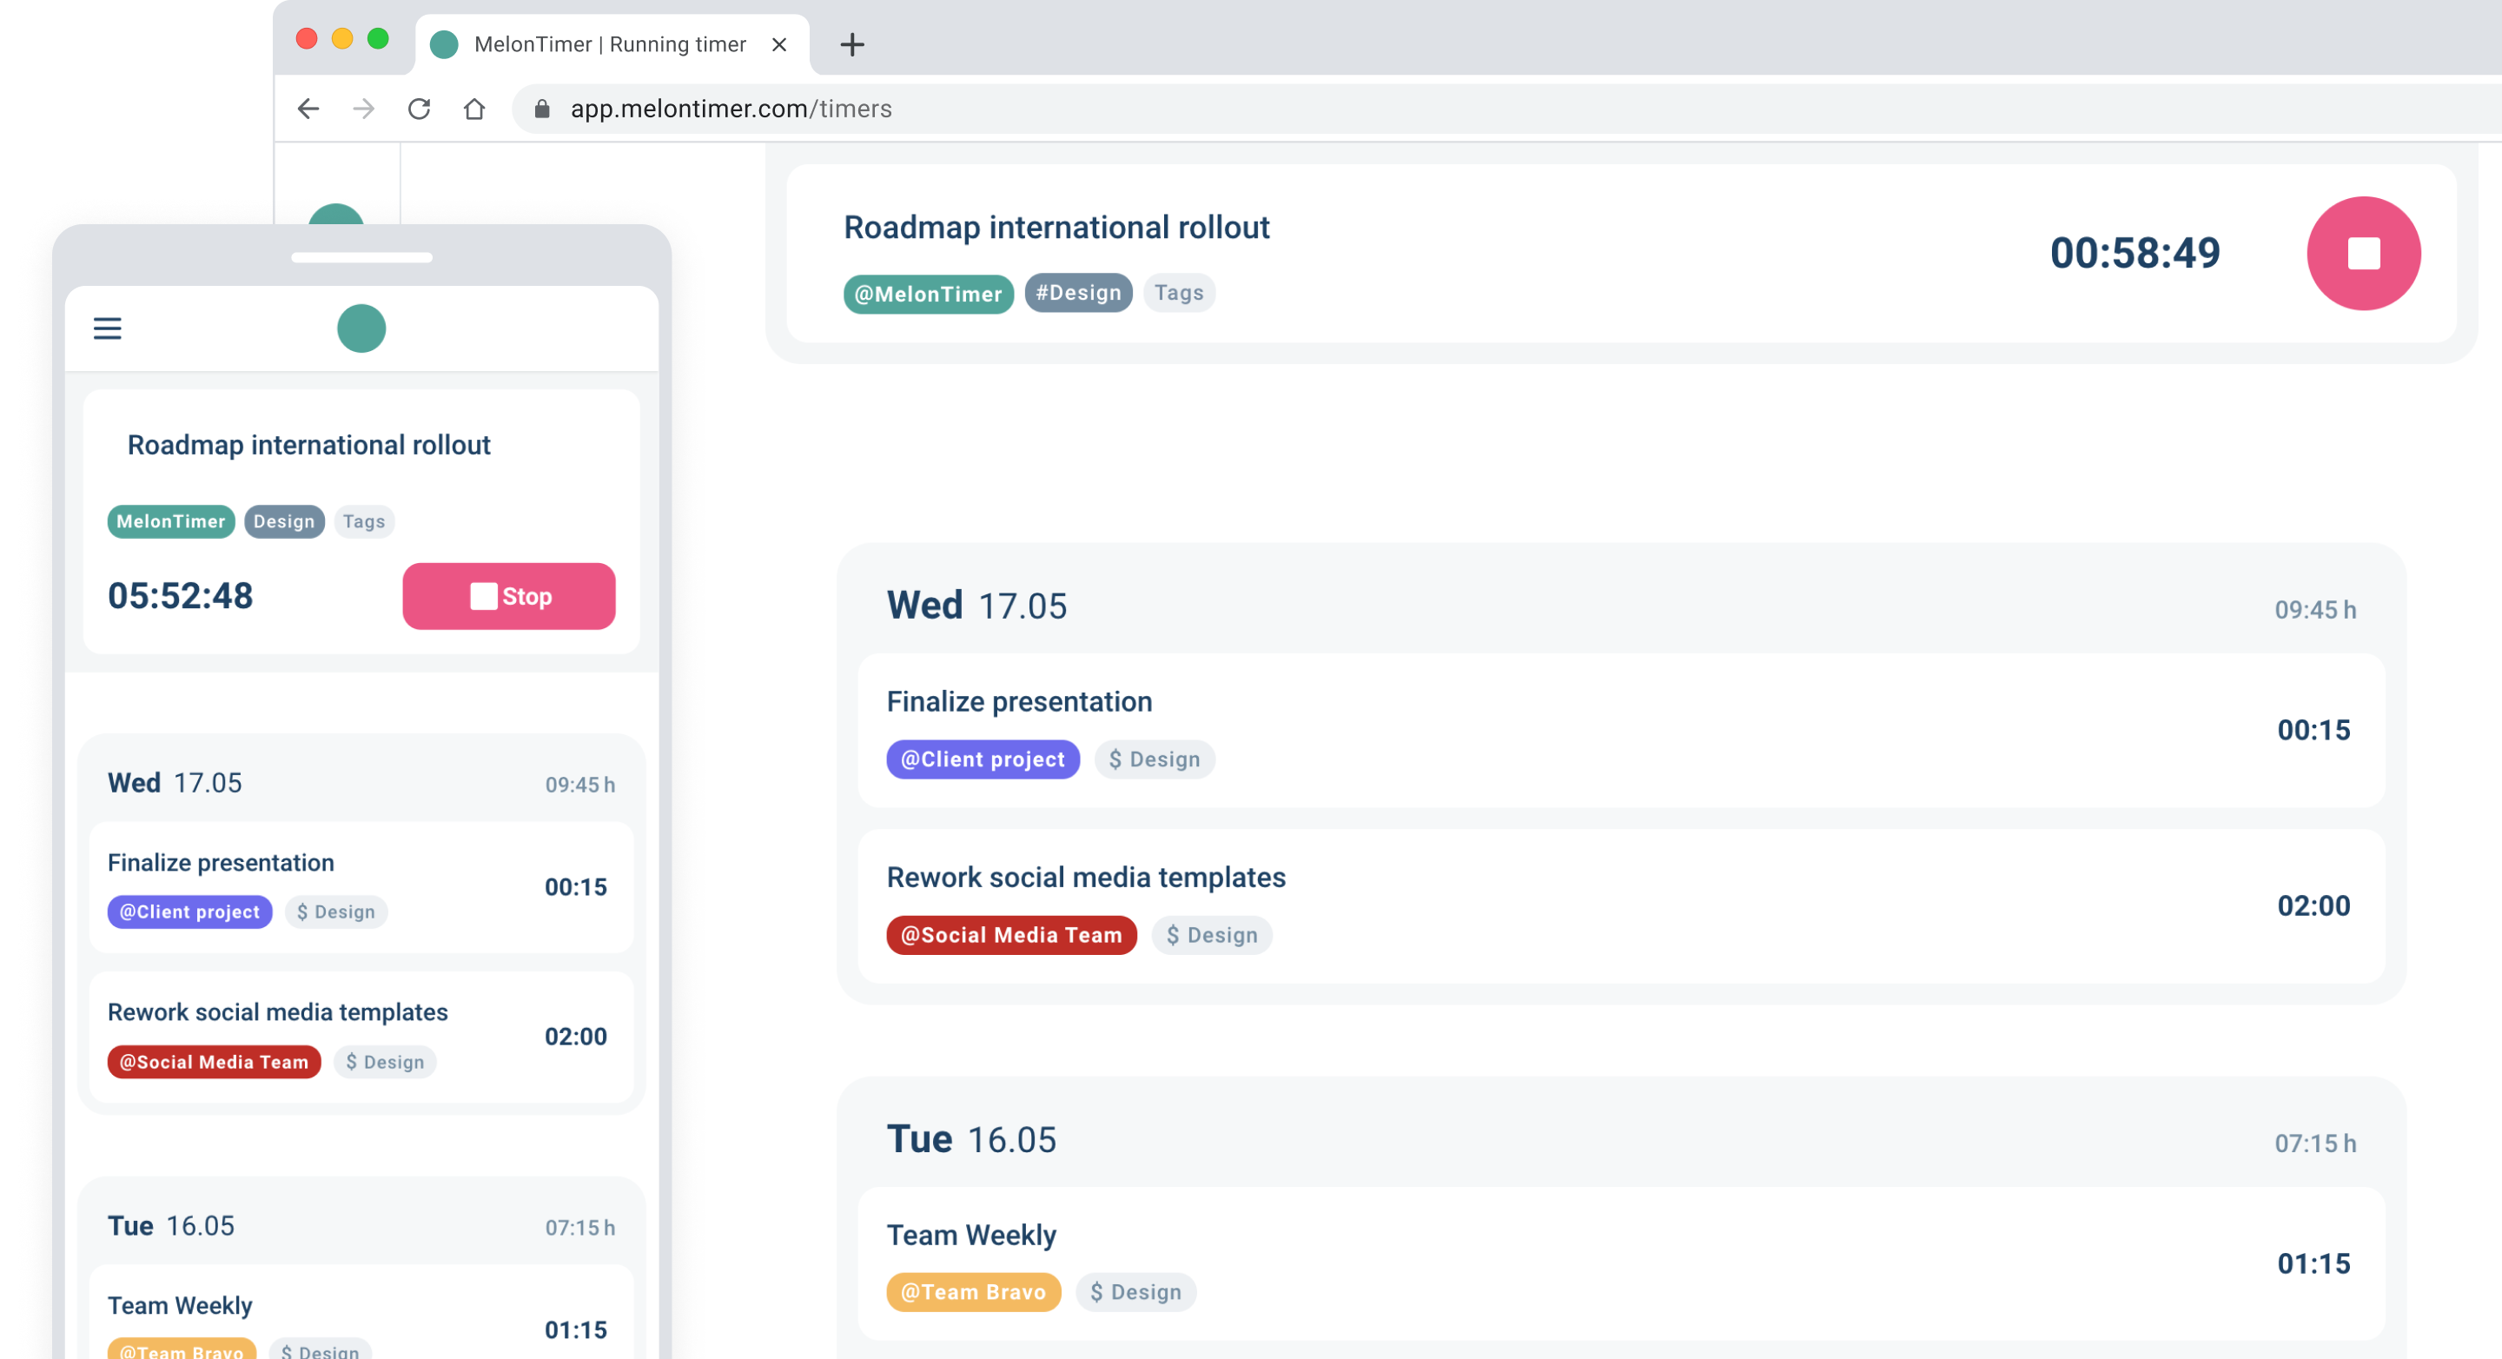
Task: Open Rework social media templates desktop entry
Action: (1085, 878)
